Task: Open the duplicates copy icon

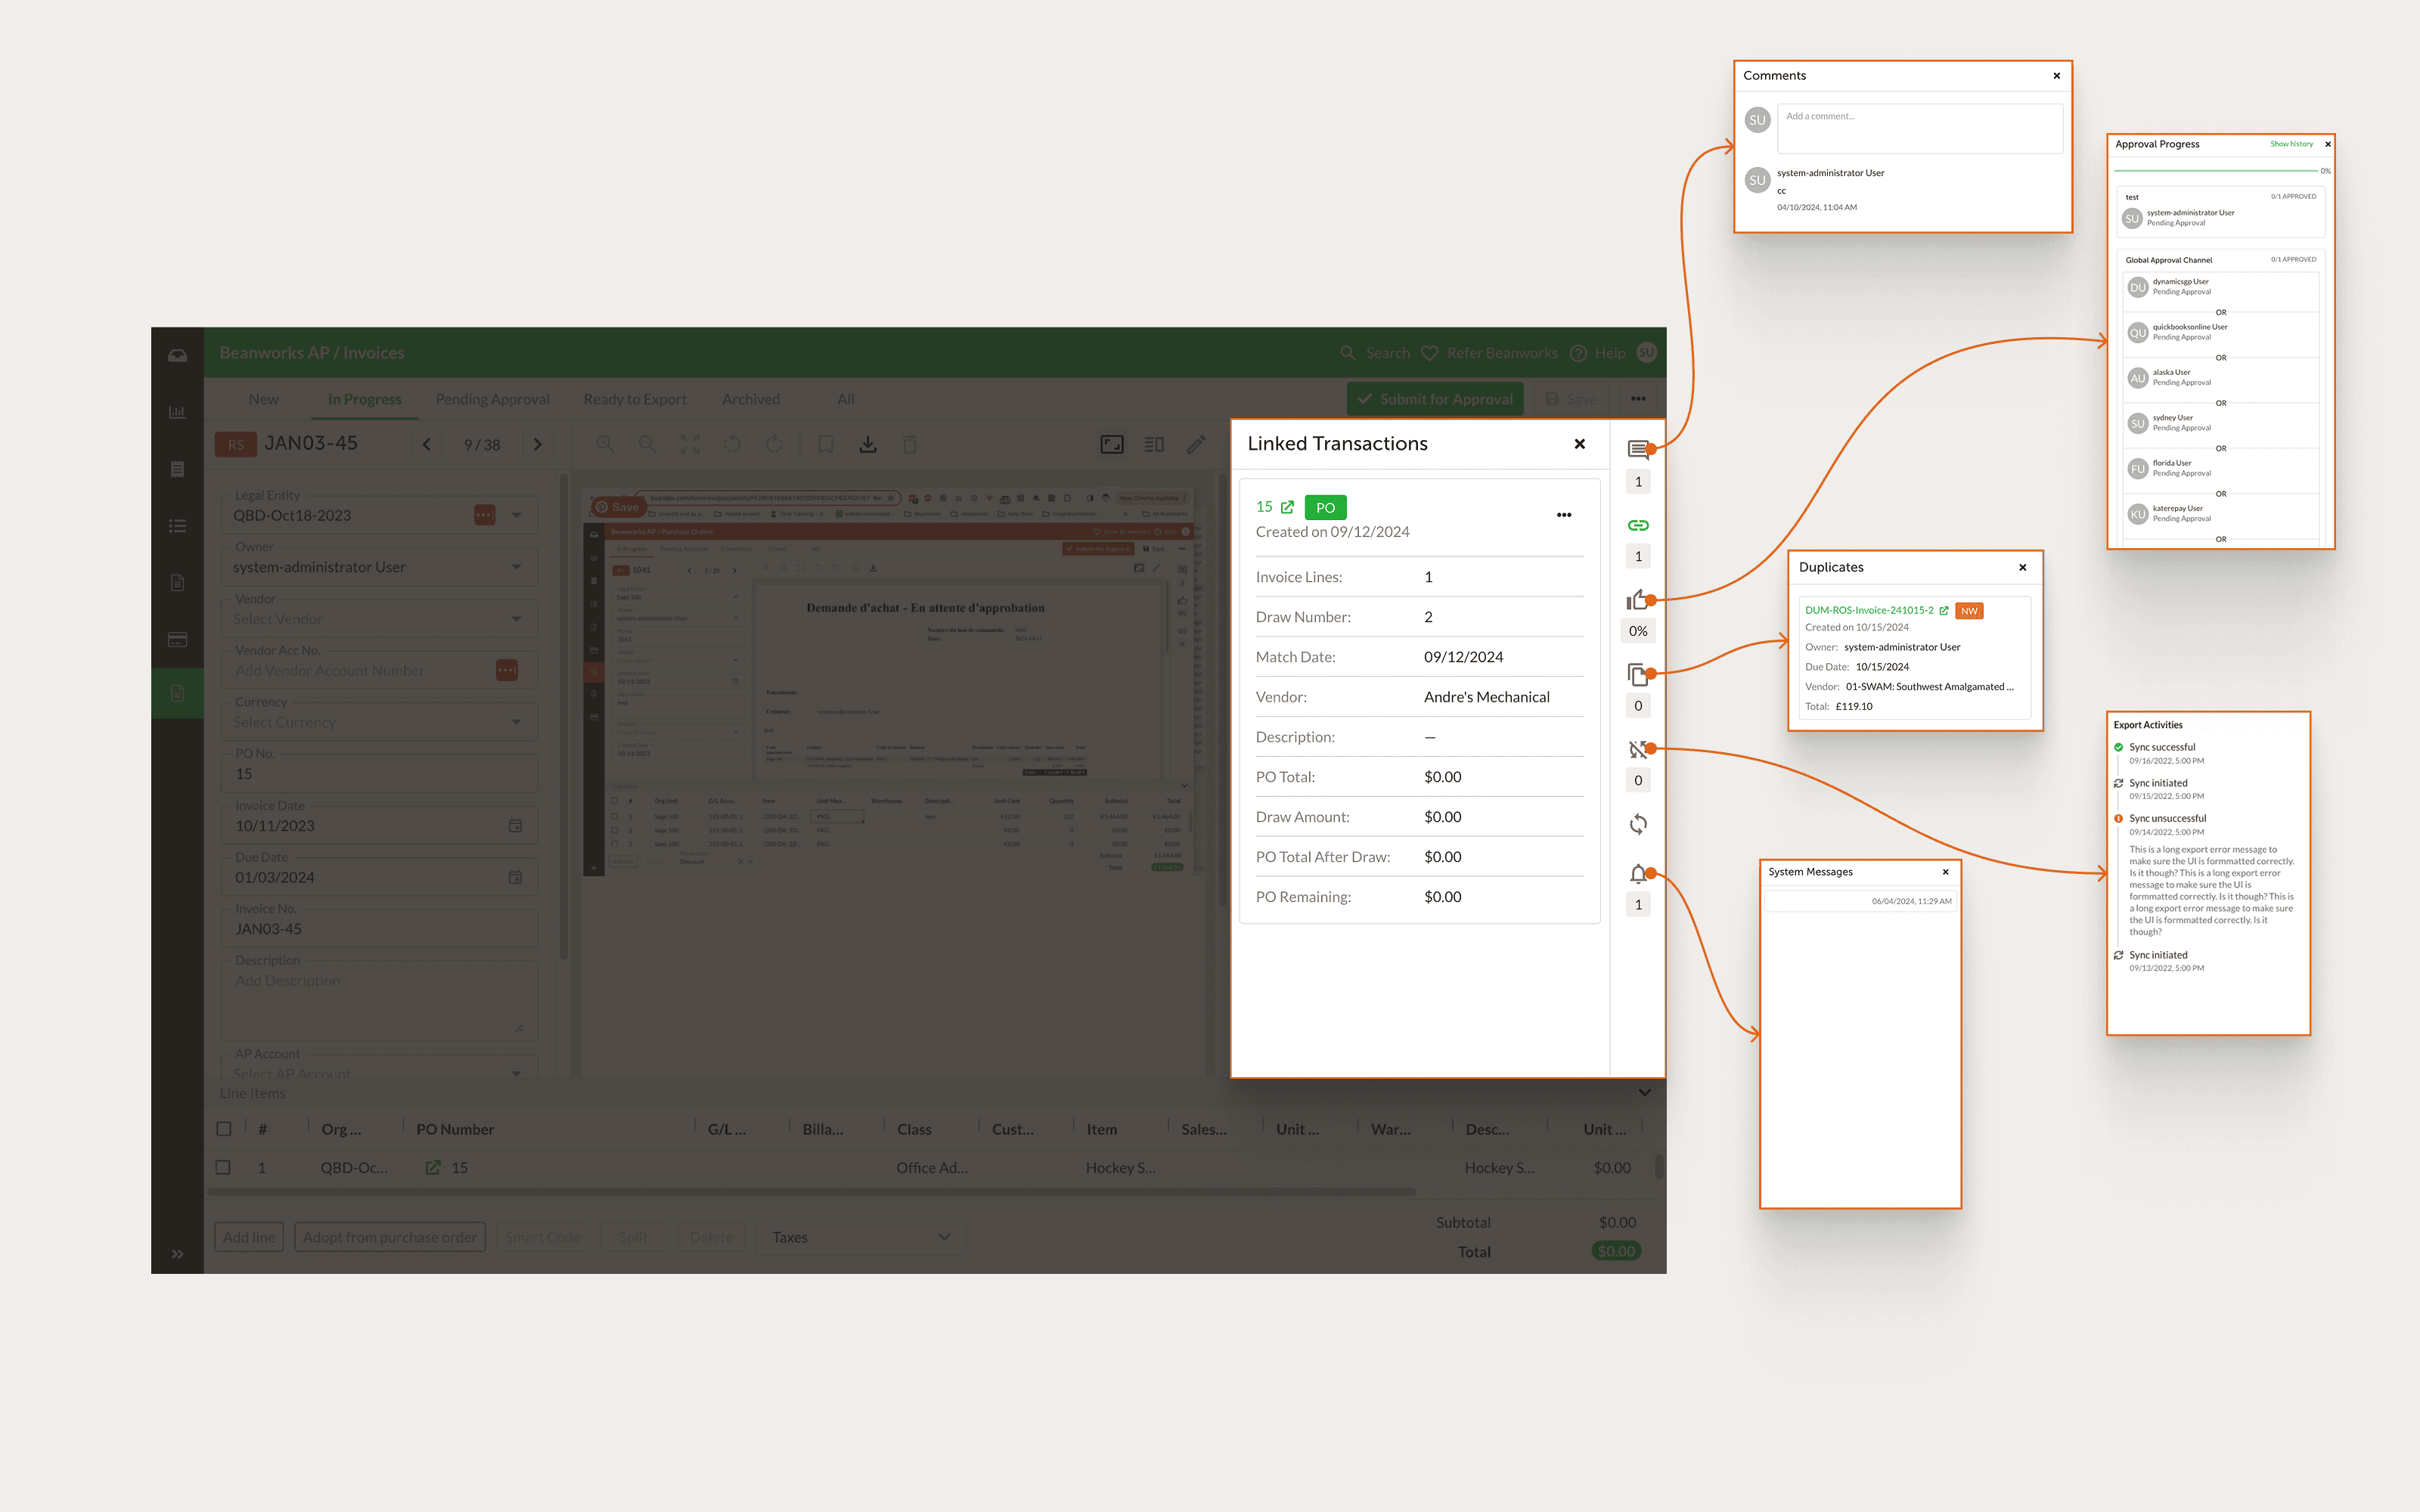Action: (1637, 674)
